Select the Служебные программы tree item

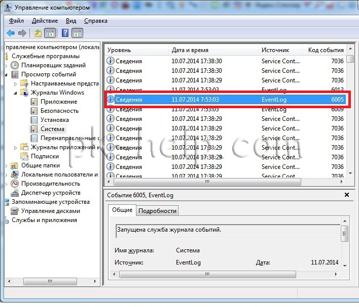pos(46,56)
